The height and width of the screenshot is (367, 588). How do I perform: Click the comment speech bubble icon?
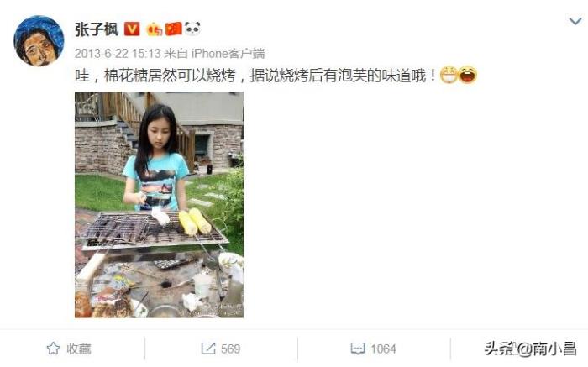[x=357, y=349]
